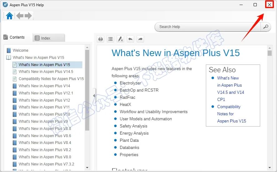The image size is (277, 172).
Task: Click the RadFrac bullet item
Action: click(x=127, y=98)
